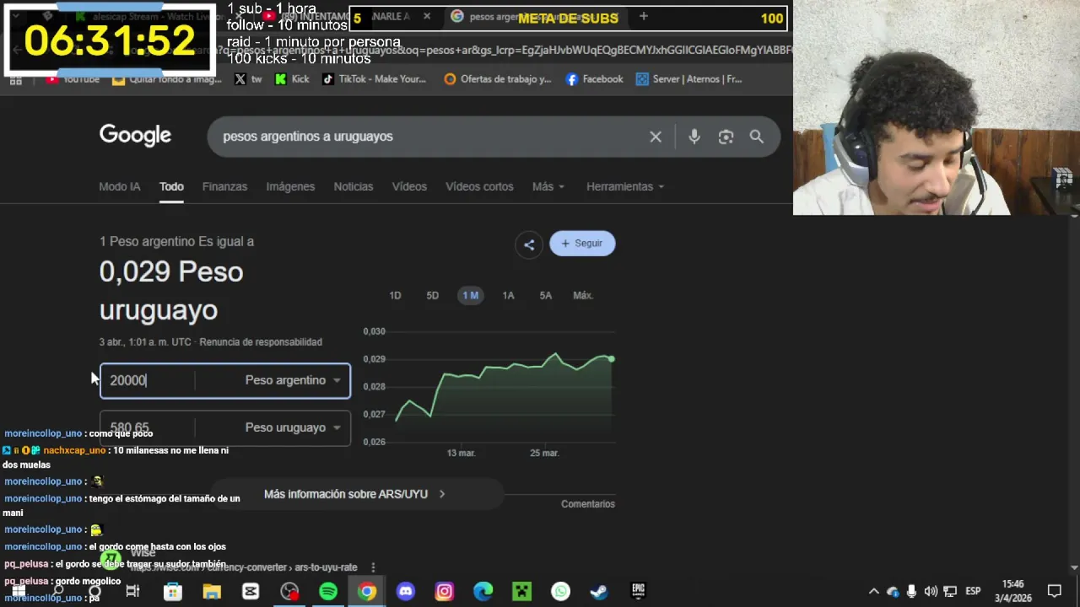Open the Renuncia de responsabilidad link
The height and width of the screenshot is (607, 1080).
point(261,342)
